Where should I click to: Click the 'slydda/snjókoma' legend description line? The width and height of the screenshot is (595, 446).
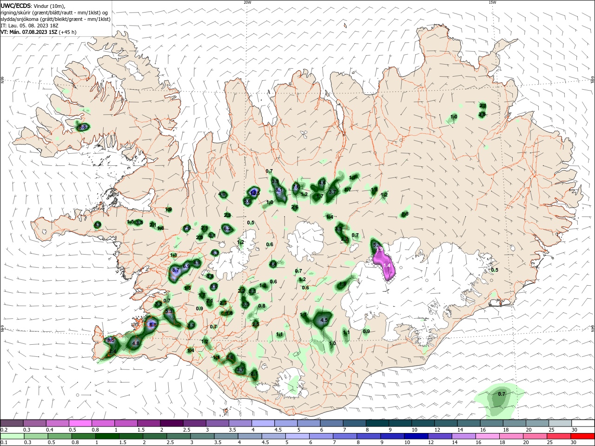pyautogui.click(x=55, y=19)
